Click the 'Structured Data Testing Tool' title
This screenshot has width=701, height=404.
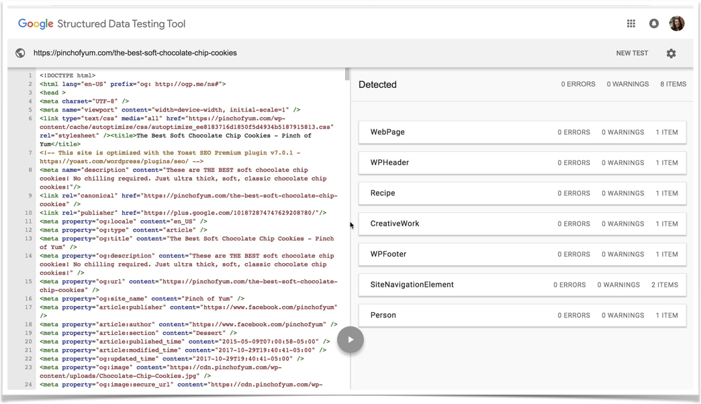(121, 24)
